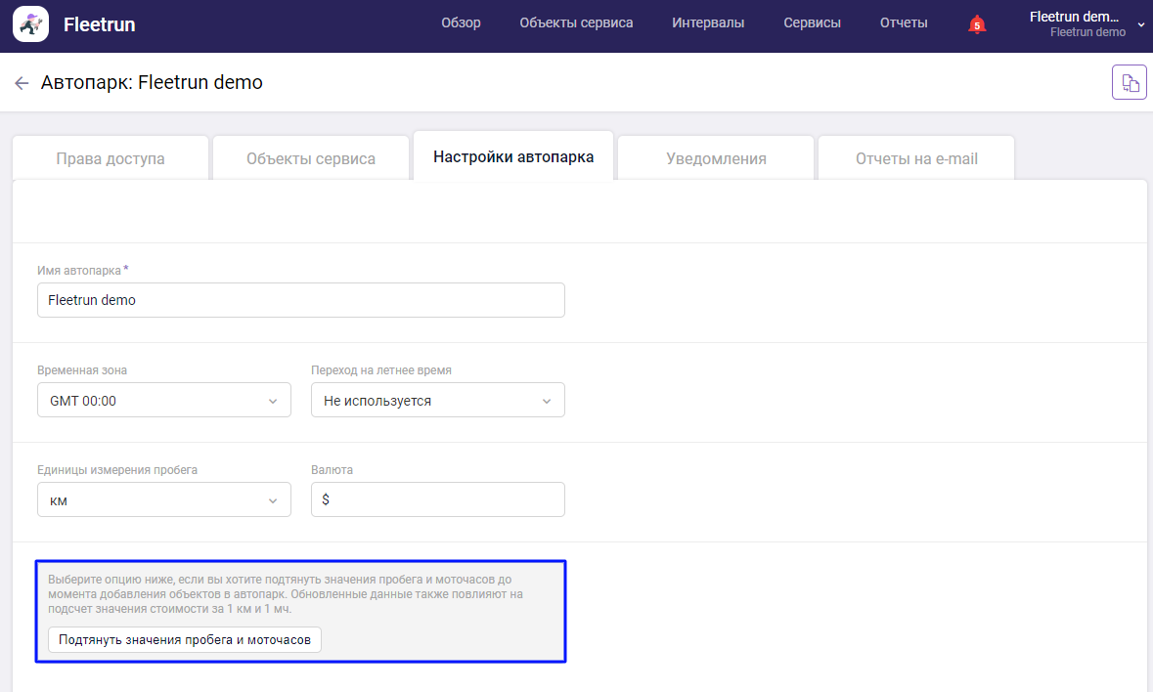Viewport: 1153px width, 692px height.
Task: Open the Уведомления tab
Action: pos(715,156)
